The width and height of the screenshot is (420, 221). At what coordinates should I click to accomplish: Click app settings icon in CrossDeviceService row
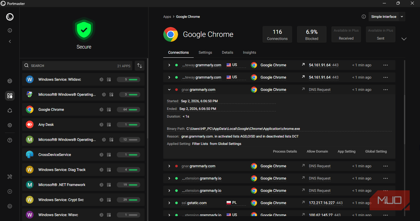pos(109,155)
